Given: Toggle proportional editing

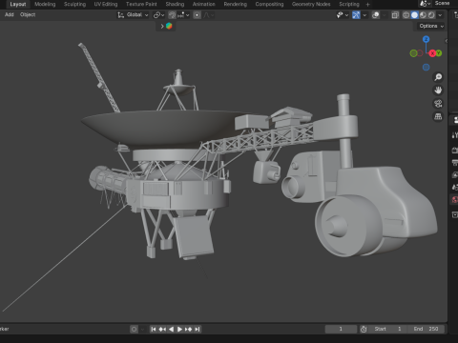Looking at the screenshot, I should point(197,15).
